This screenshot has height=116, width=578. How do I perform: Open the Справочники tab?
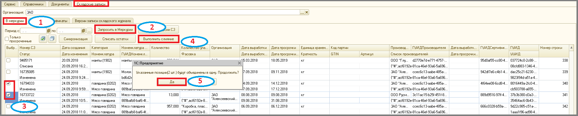(x=33, y=4)
